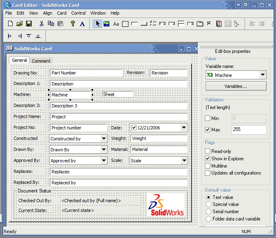Select the edit-box control tool

tap(135, 24)
